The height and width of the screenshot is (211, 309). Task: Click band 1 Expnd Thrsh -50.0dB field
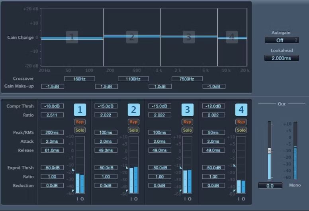[52, 168]
